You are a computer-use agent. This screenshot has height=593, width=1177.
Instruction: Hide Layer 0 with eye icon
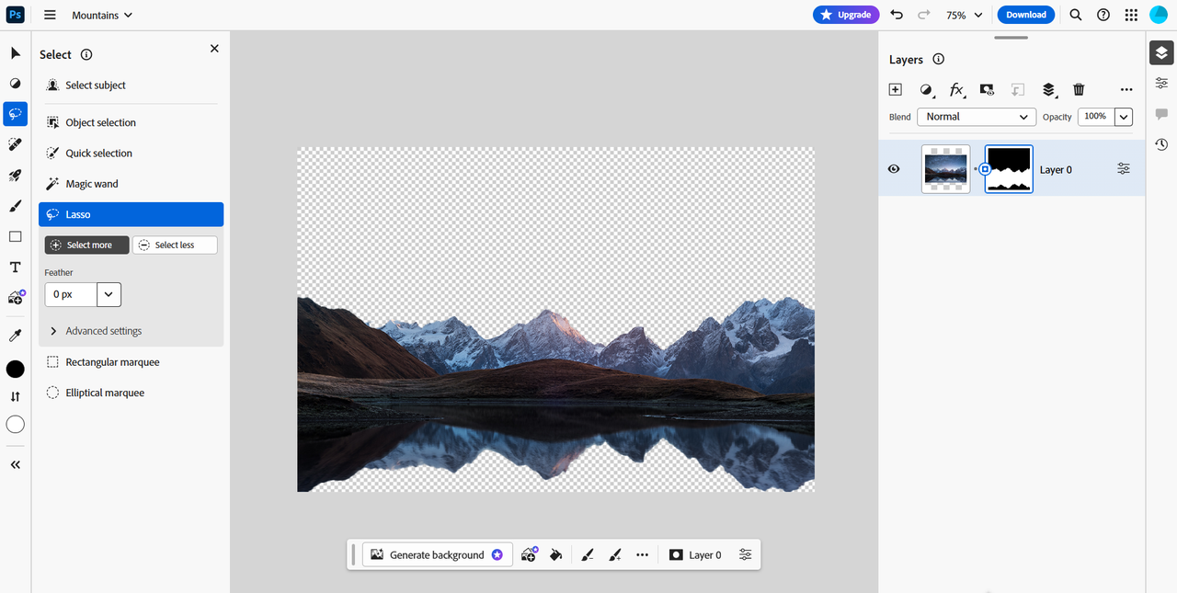coord(894,169)
